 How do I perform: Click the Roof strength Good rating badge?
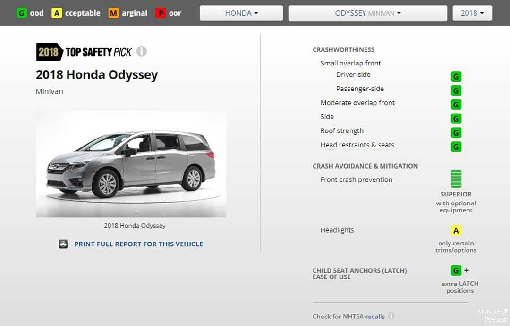456,133
